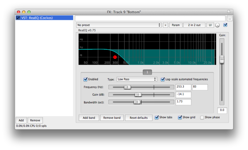Select band tab 1
Image resolution: width=248 pixels, height=150 pixels.
point(147,72)
